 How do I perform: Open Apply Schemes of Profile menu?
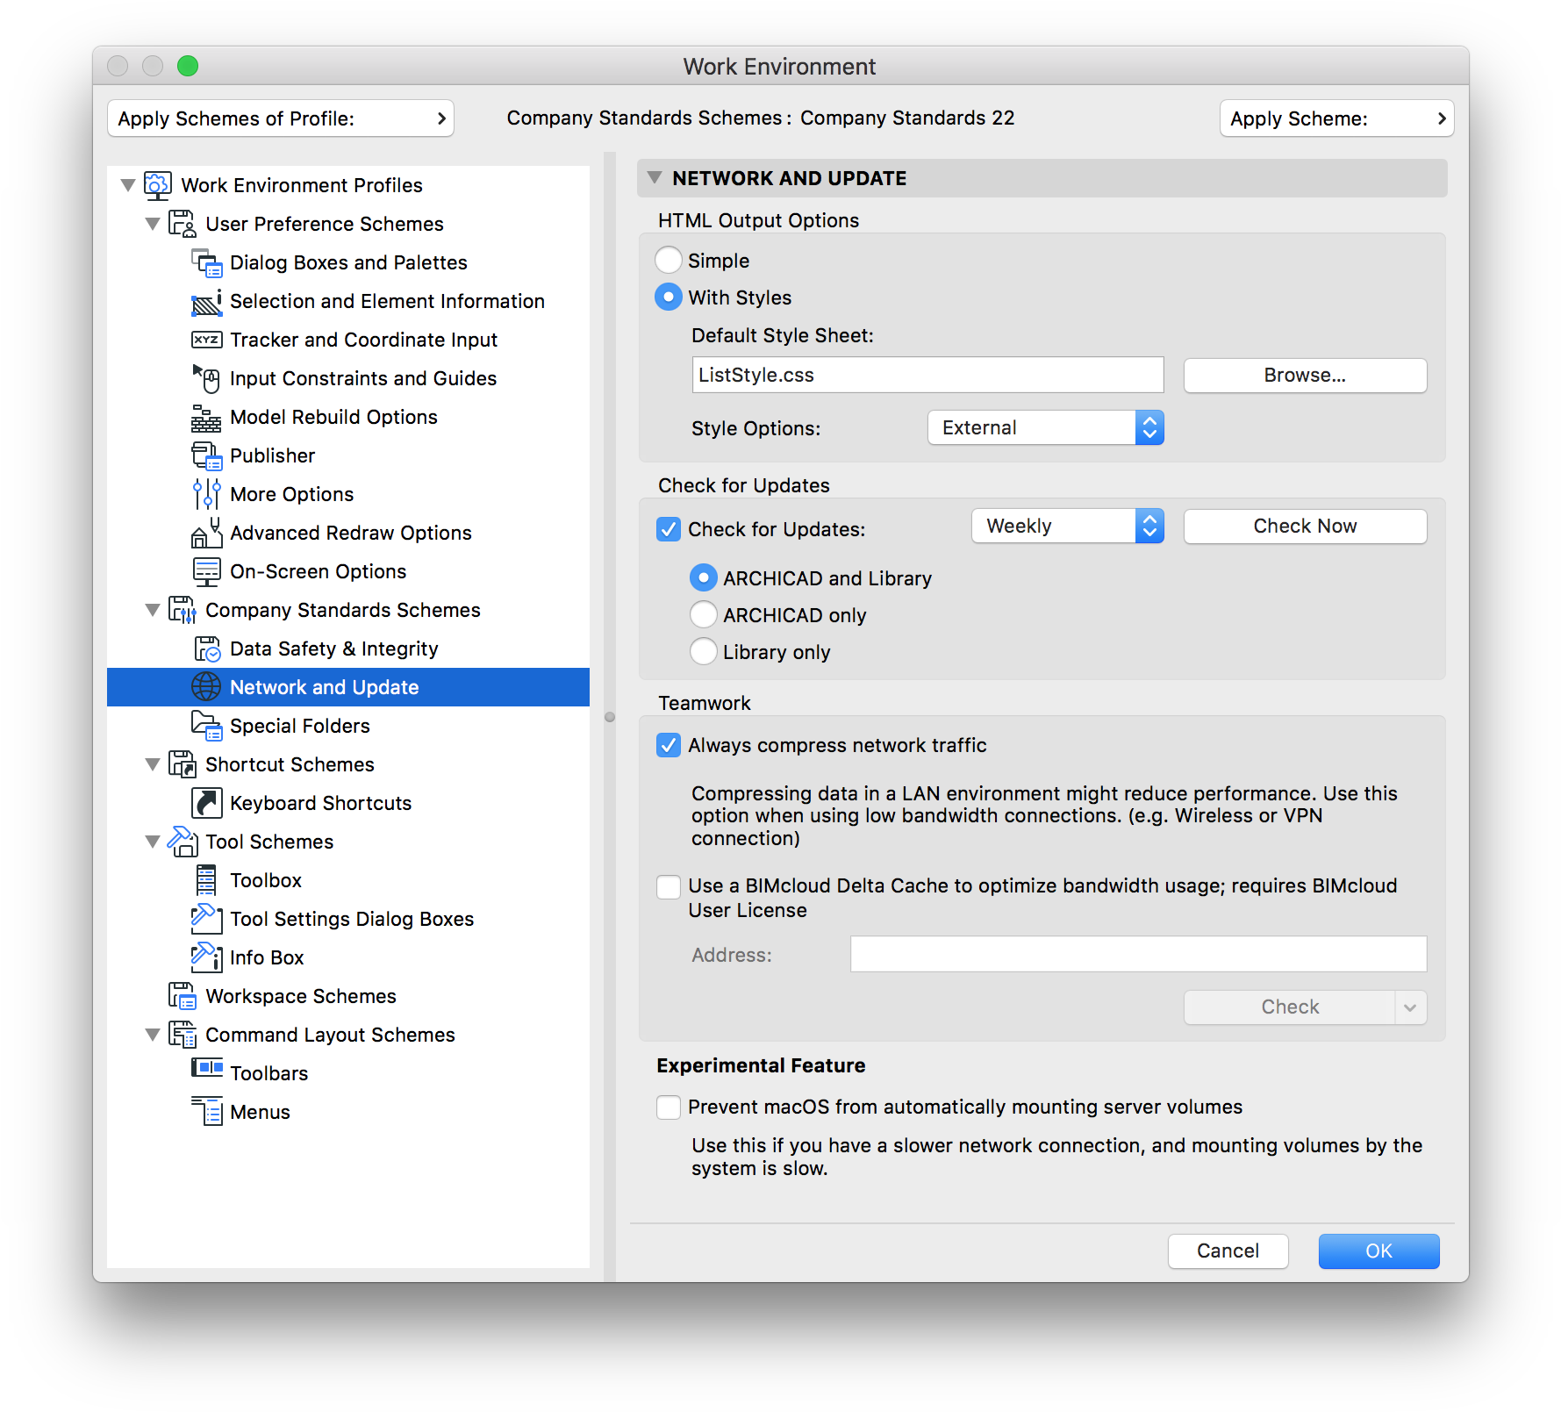click(280, 118)
